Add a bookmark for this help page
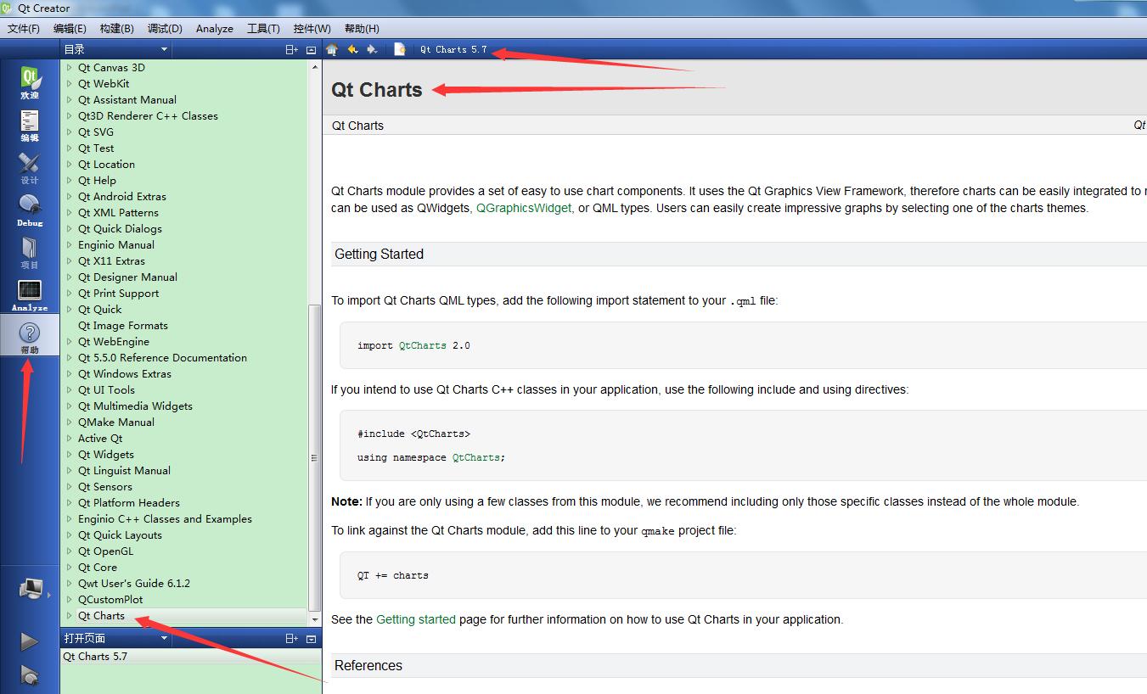The image size is (1147, 694). point(399,49)
